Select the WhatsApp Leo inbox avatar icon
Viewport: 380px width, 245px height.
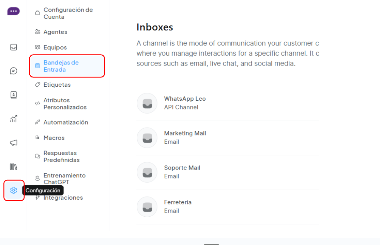click(147, 103)
